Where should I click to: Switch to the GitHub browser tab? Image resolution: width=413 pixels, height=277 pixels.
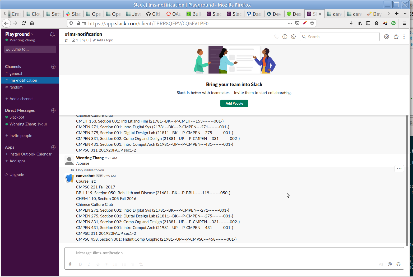coord(154,14)
